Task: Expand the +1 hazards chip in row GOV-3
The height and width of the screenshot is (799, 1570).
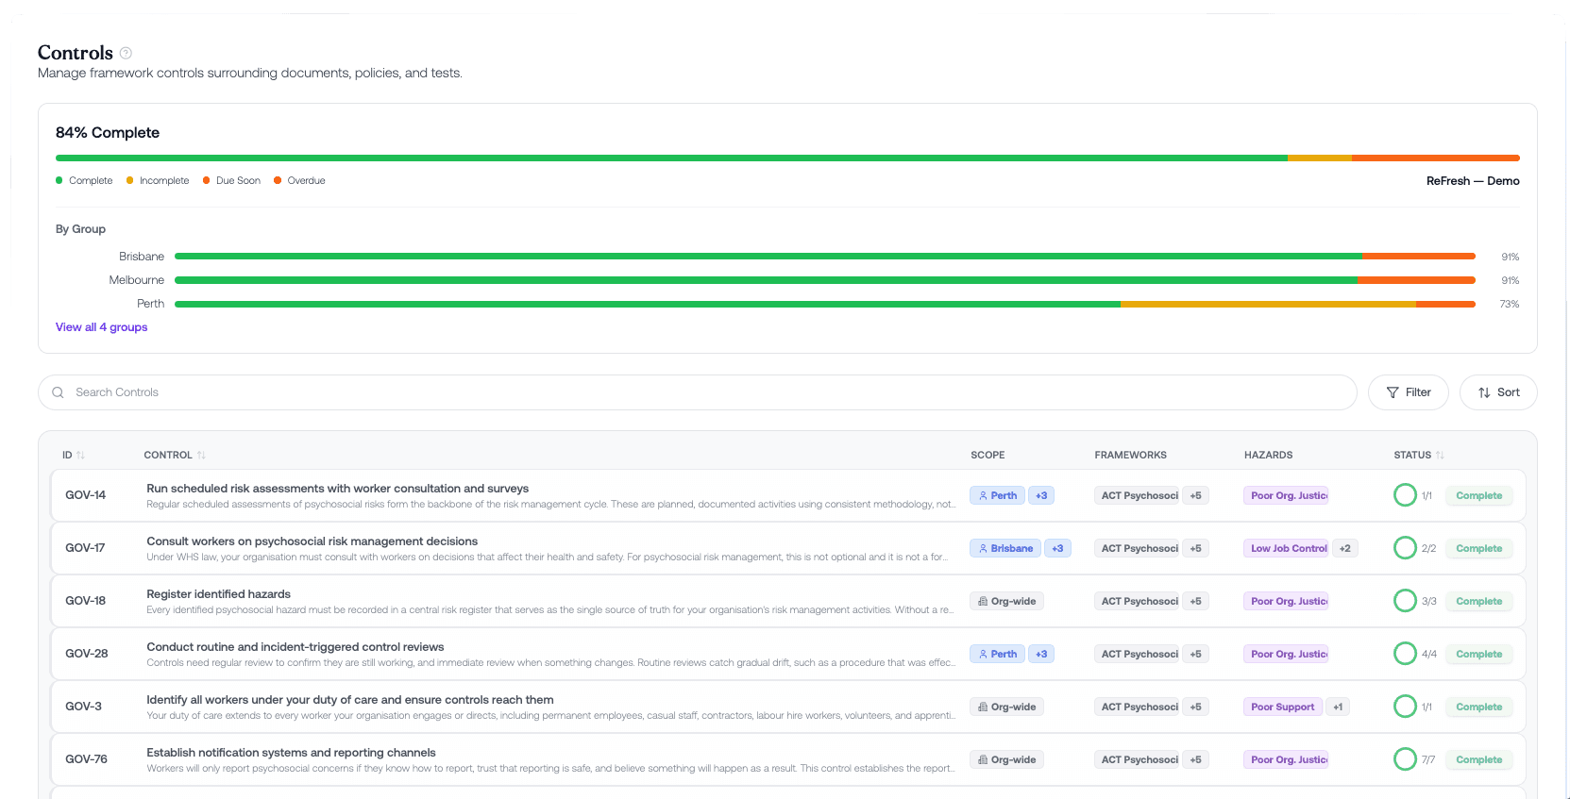Action: (1338, 707)
